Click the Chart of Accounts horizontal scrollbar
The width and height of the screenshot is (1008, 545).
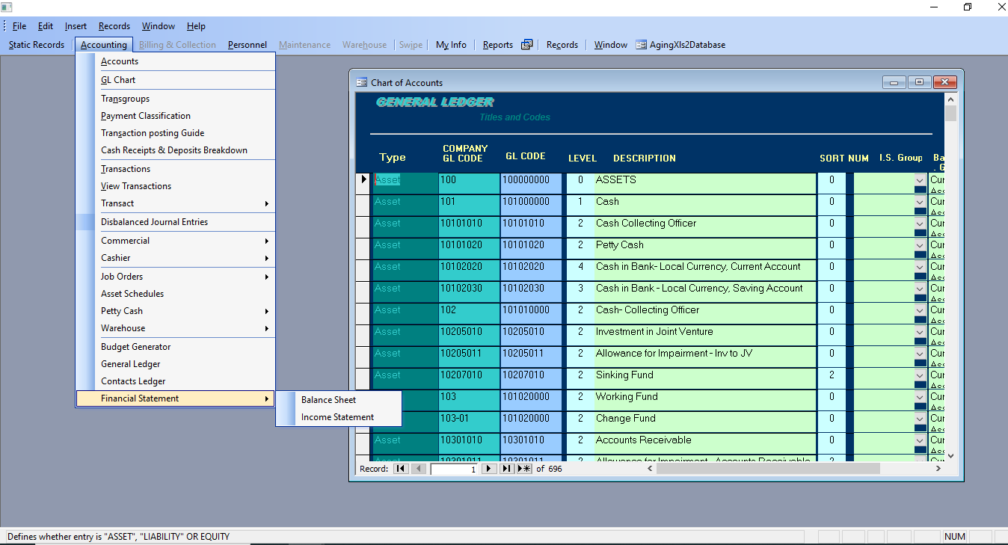(x=795, y=469)
